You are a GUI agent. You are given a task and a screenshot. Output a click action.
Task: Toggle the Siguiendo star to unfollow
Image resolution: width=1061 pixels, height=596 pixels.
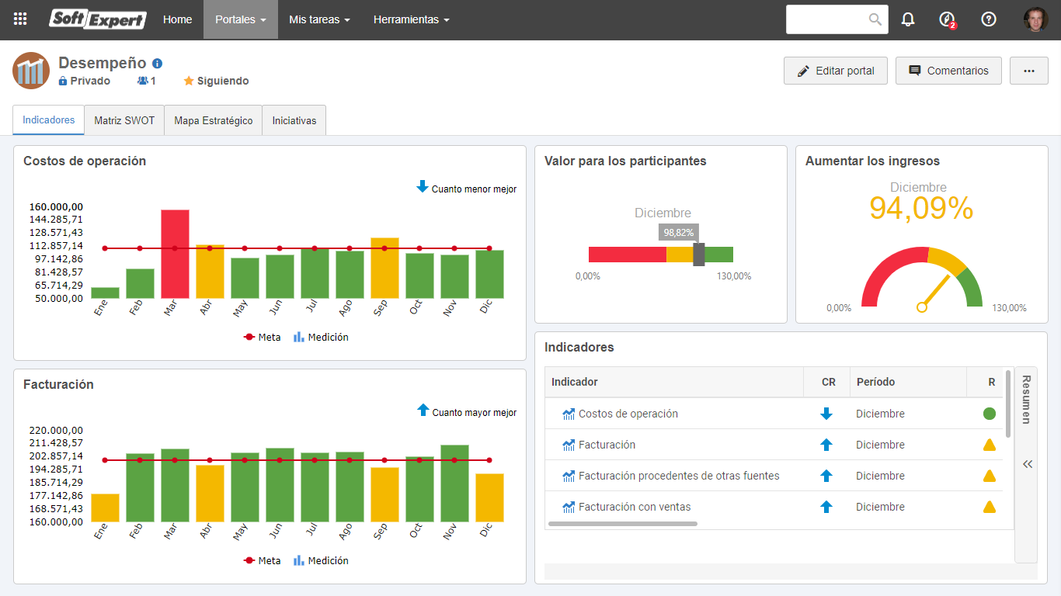coord(188,81)
